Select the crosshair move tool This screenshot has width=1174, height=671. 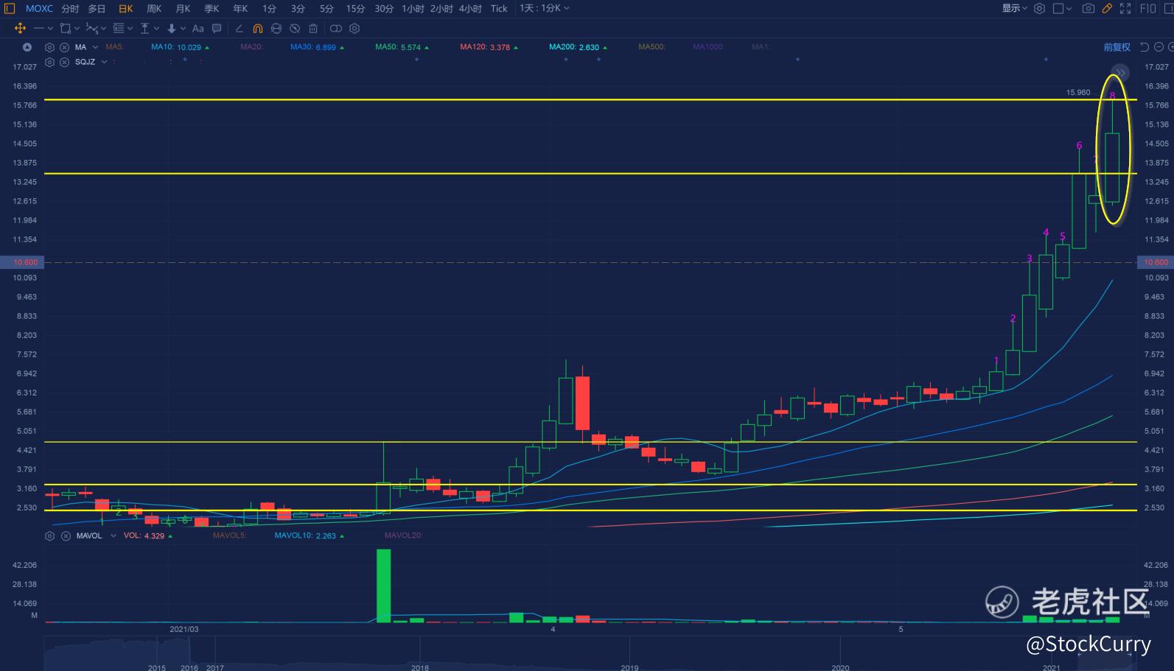[x=20, y=28]
